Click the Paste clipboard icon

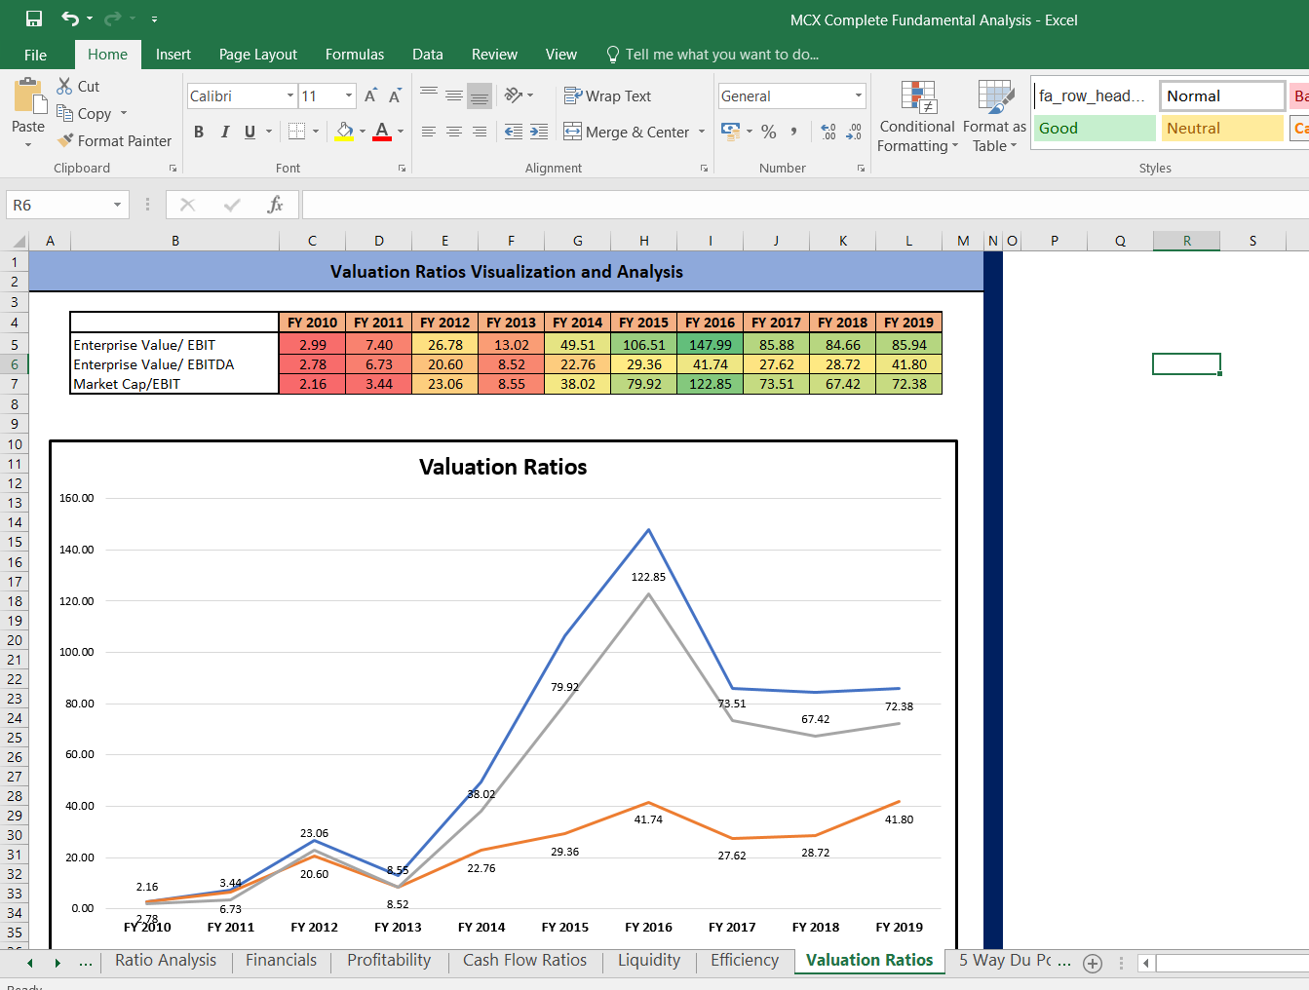point(29,96)
